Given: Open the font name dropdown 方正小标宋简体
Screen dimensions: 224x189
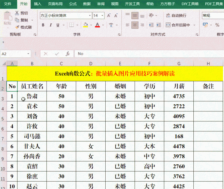Looking at the screenshot, I should pos(90,16).
